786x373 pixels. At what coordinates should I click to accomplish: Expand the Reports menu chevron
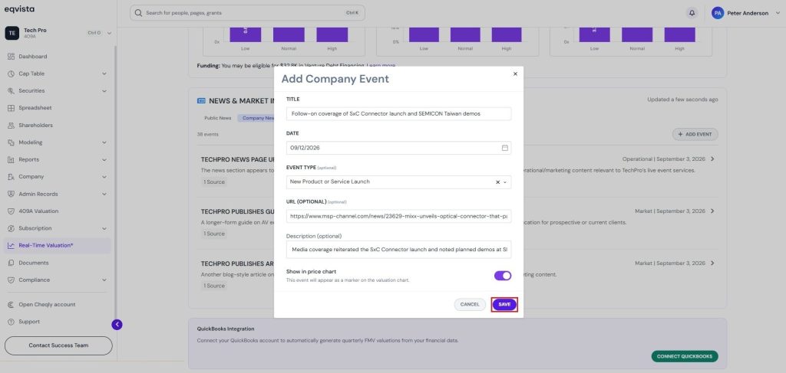click(x=104, y=159)
